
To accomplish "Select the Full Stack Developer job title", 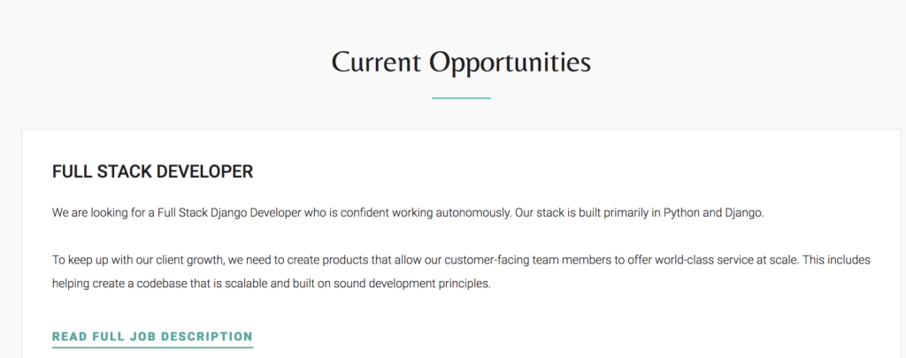I will [152, 171].
